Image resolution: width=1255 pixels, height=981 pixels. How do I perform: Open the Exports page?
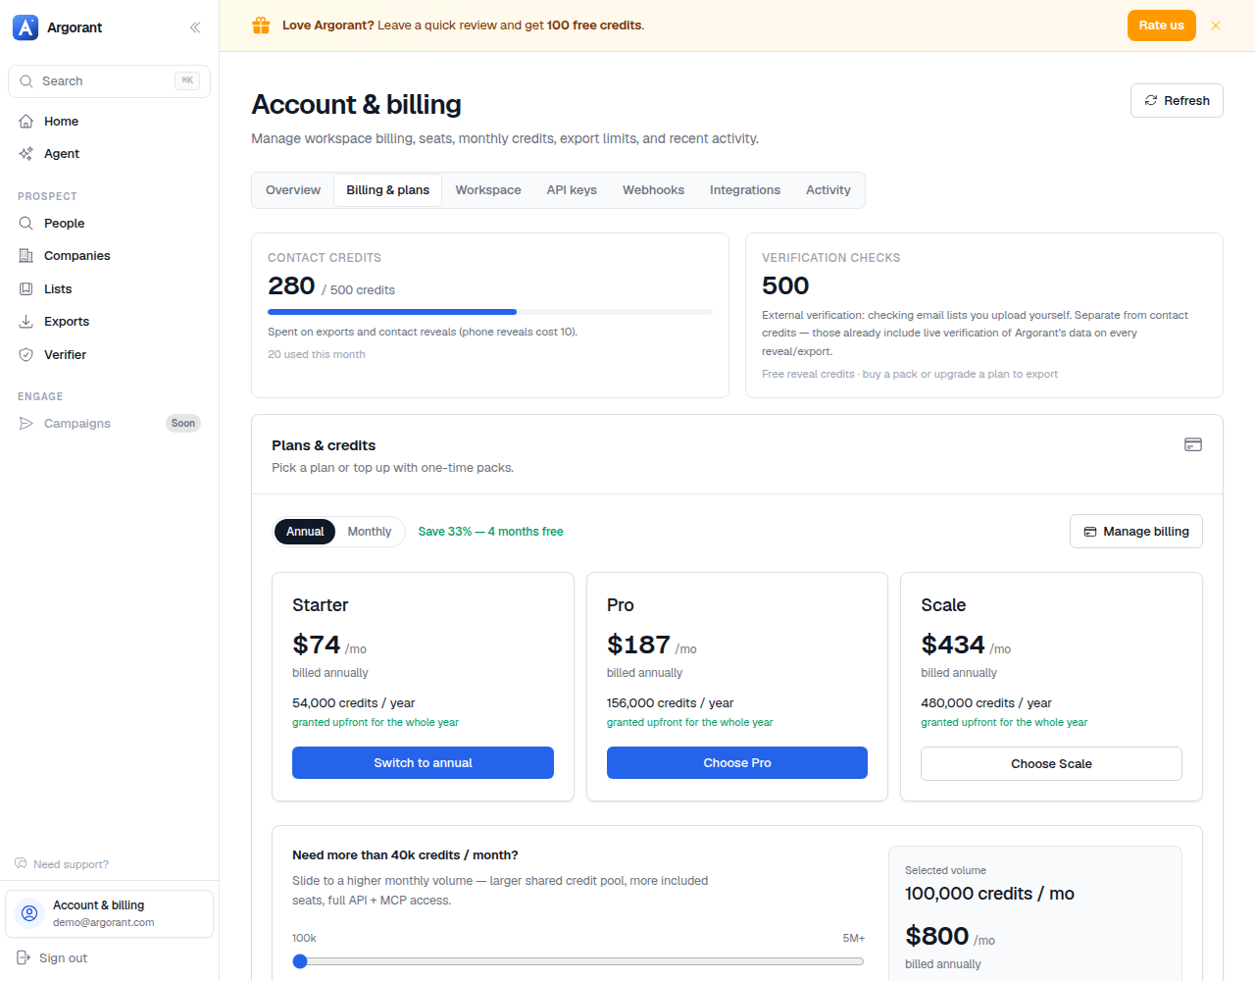click(110, 322)
